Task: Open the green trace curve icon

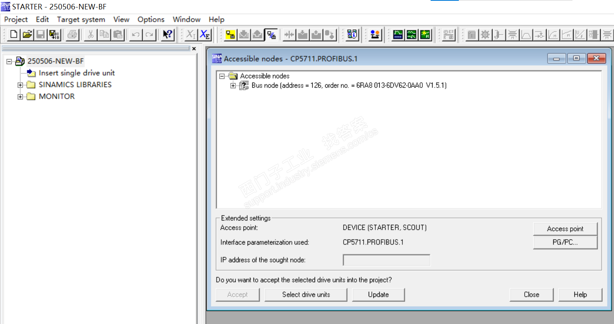Action: pyautogui.click(x=398, y=34)
